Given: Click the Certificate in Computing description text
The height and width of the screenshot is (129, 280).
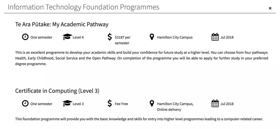Looking at the screenshot, I should point(139,119).
